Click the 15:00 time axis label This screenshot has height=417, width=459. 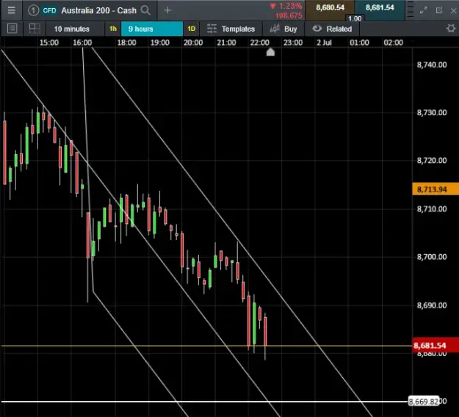click(x=49, y=43)
